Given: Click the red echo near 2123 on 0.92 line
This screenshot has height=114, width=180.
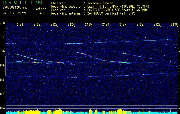Looking at the screenshot, I should (59, 62).
